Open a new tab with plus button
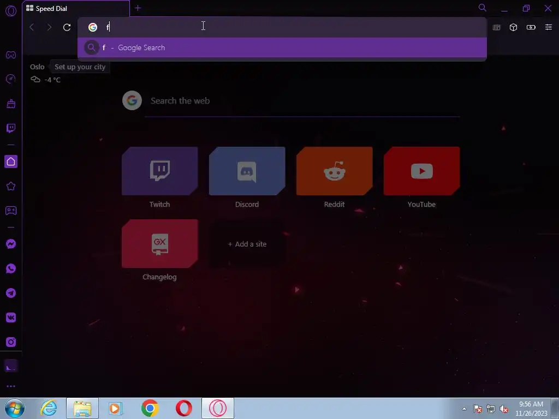 pyautogui.click(x=138, y=8)
